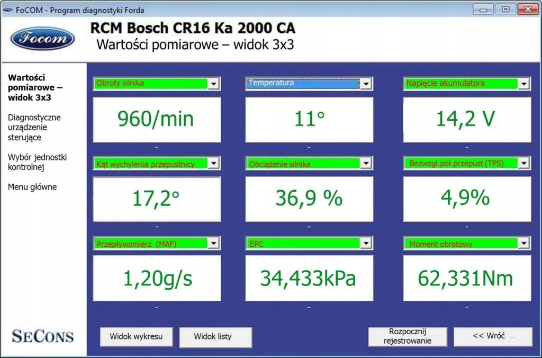The height and width of the screenshot is (358, 542).
Task: Click the FoCOM title bar app icon
Action: click(7, 10)
